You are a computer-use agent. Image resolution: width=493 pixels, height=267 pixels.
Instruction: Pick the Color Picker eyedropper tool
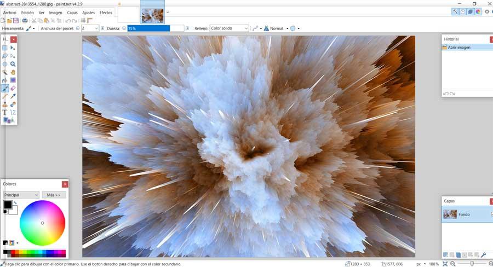click(x=13, y=96)
